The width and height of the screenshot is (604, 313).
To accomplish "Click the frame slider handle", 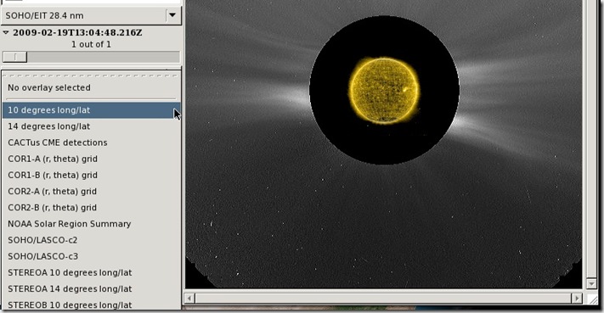I will 14,57.
